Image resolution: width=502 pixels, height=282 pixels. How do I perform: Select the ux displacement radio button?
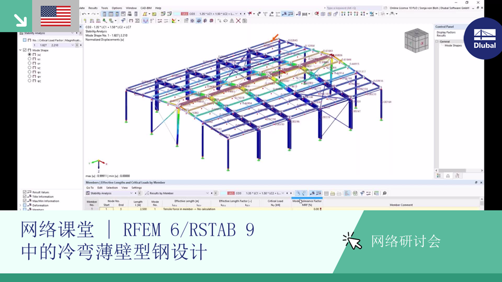(29, 59)
